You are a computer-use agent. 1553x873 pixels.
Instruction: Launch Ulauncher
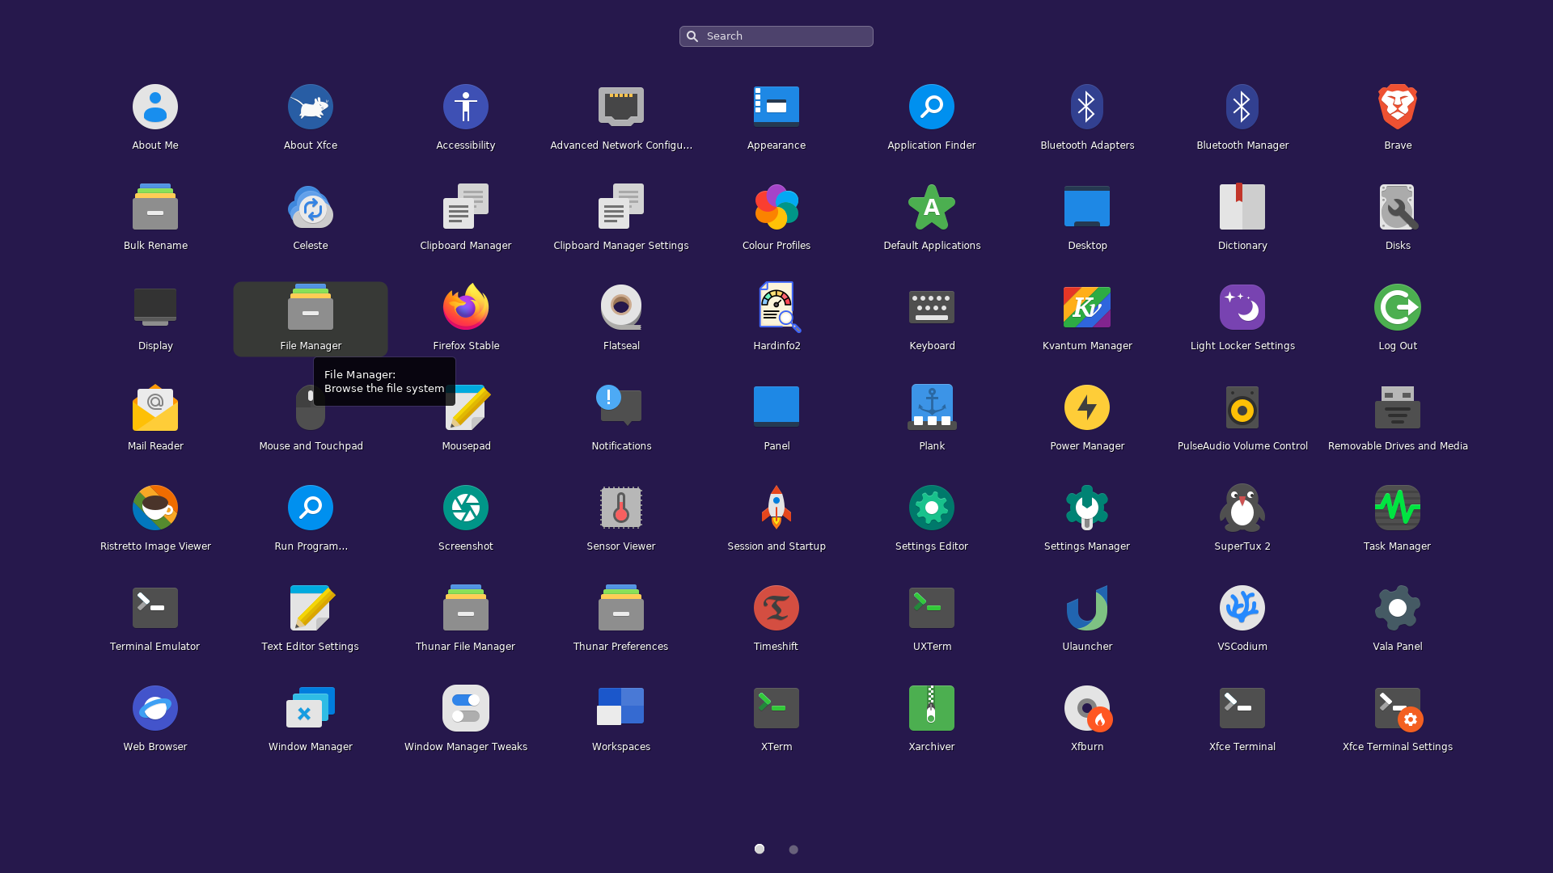(1087, 619)
